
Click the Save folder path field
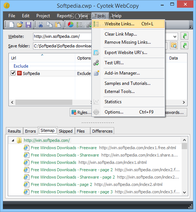[x=62, y=46]
